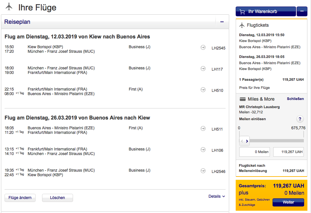Click the Löschen button

coord(57,198)
